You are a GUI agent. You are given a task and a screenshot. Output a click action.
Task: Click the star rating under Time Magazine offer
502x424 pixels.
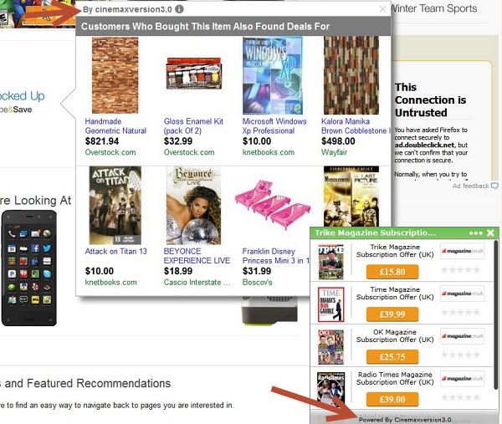pyautogui.click(x=461, y=312)
